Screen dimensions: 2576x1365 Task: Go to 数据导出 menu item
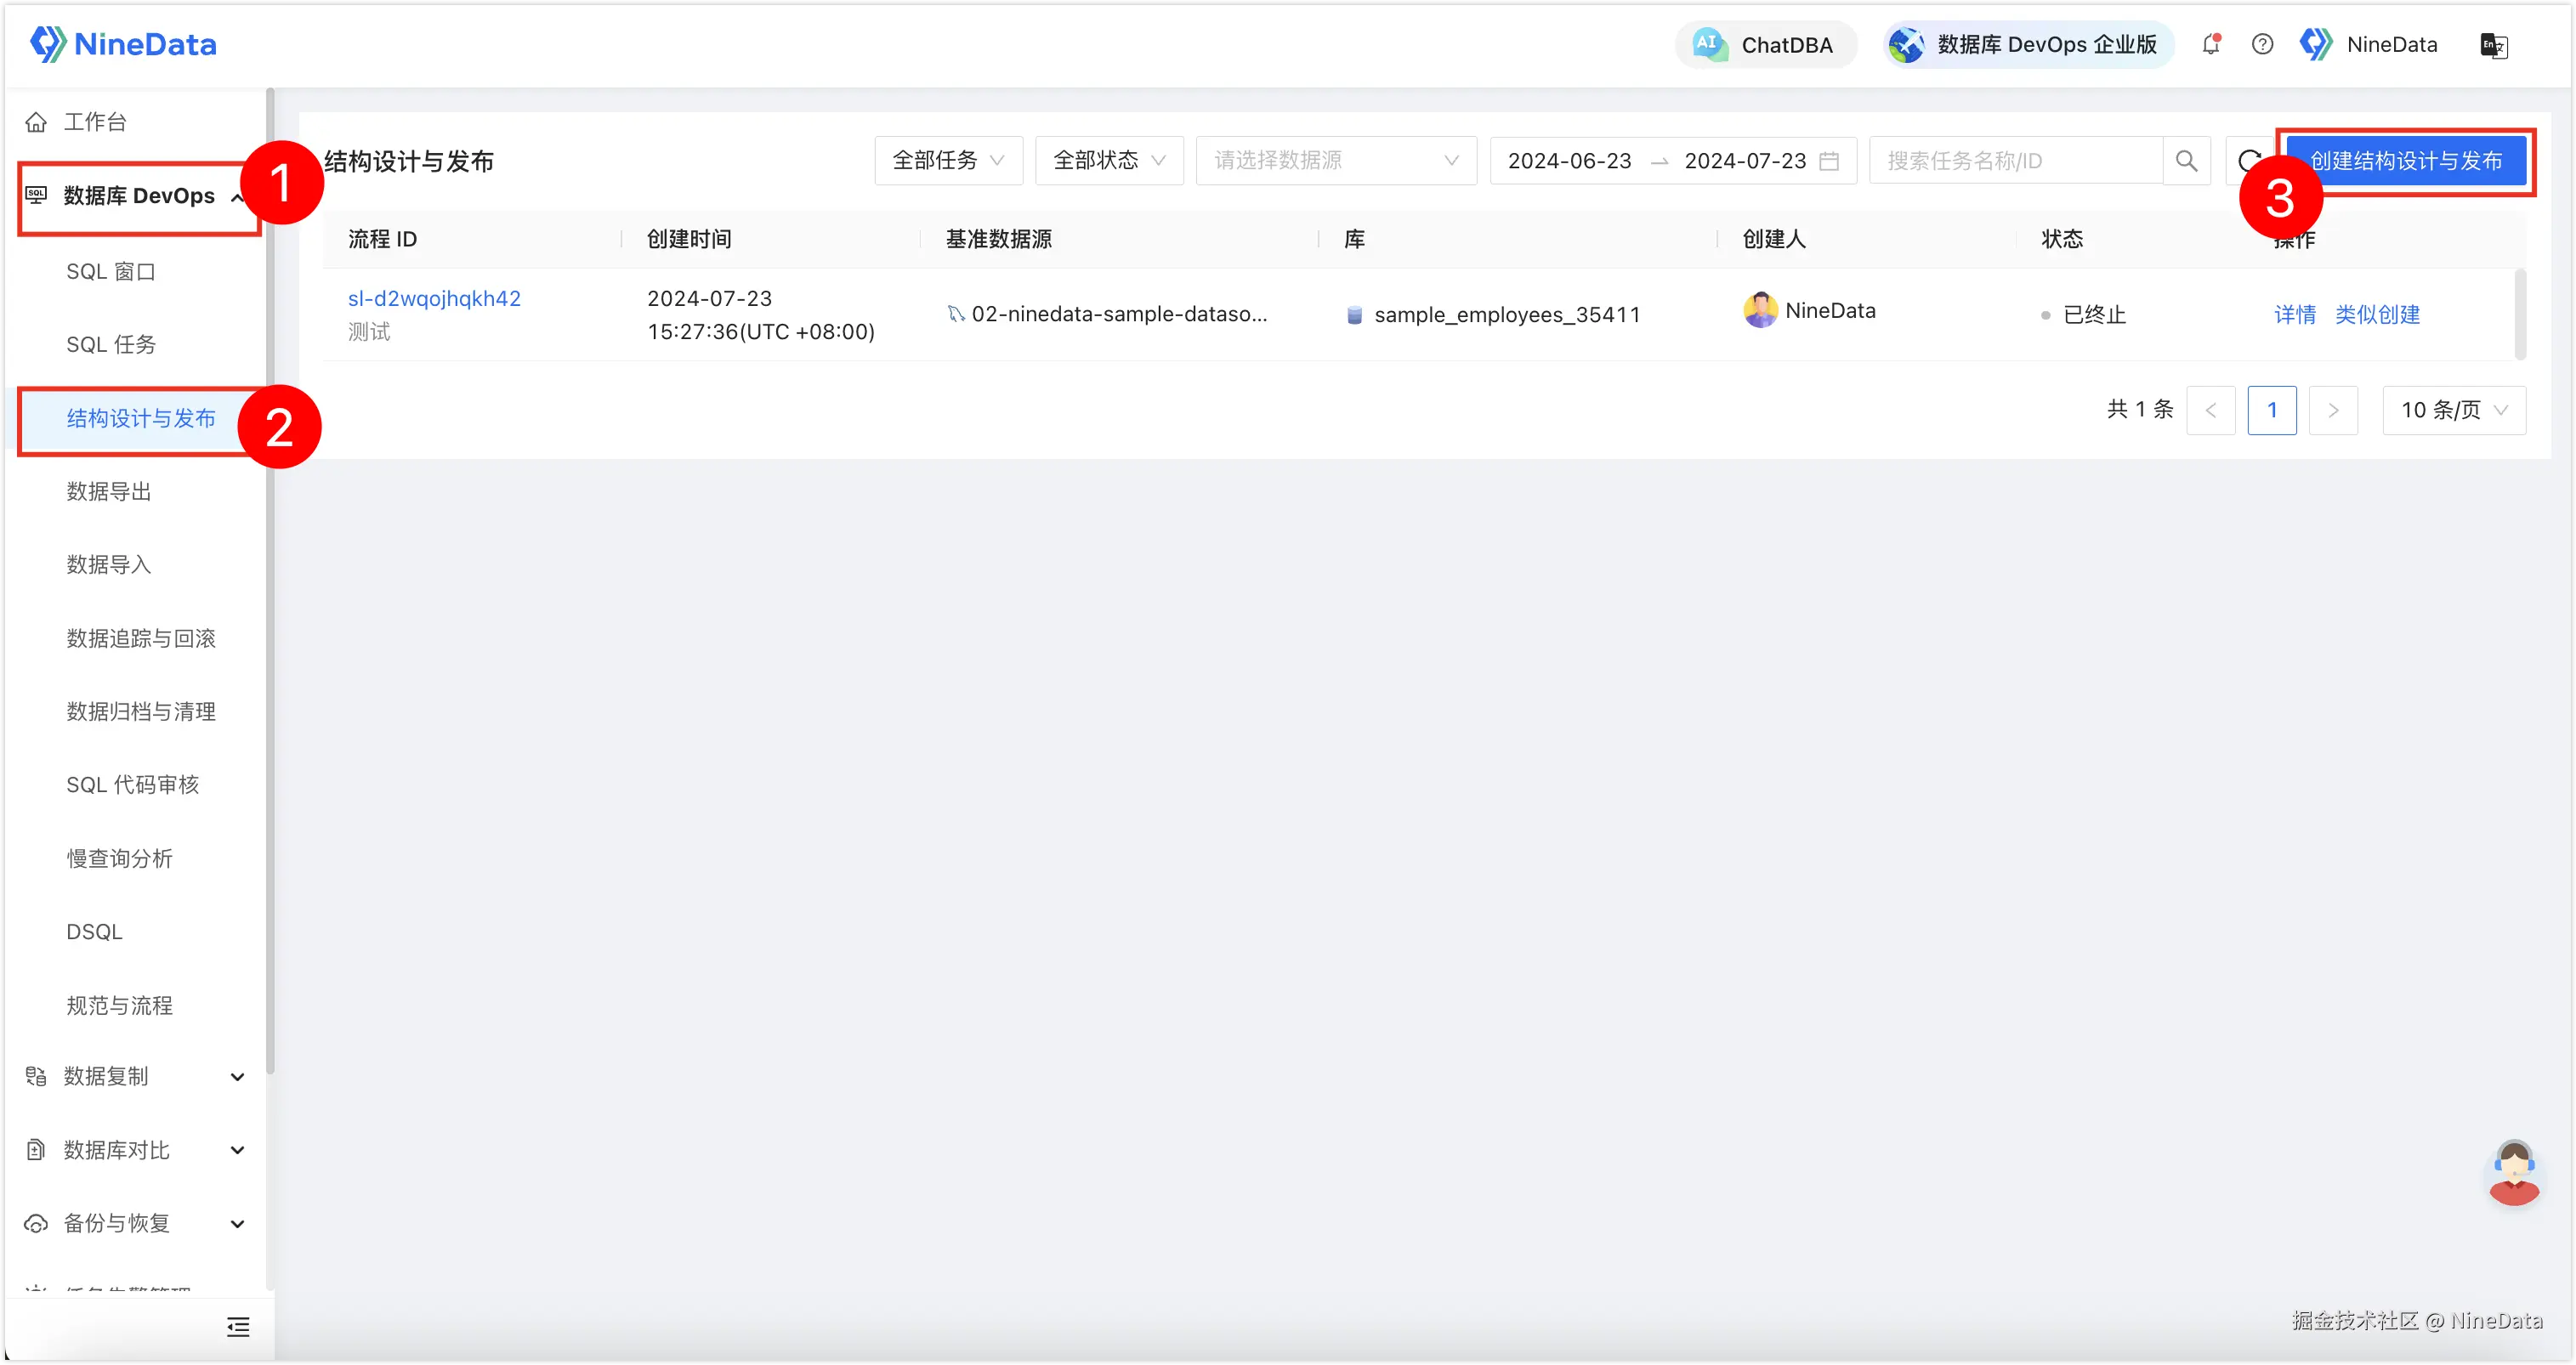(x=109, y=492)
